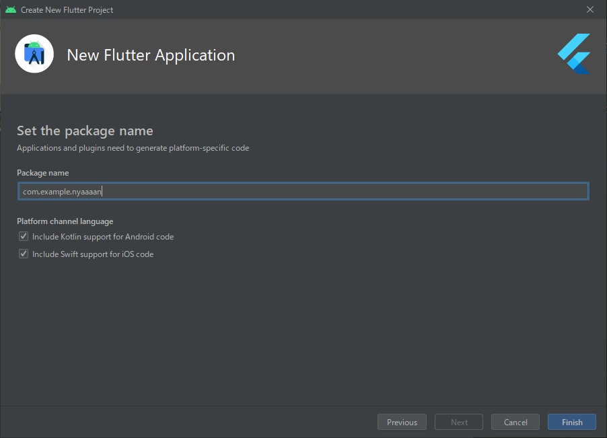
Task: Place cursor after com.example.nyaaaan text
Action: pos(102,191)
